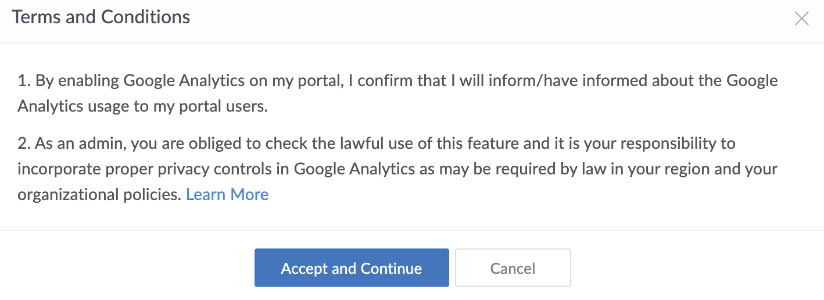The image size is (824, 300).
Task: Click the second numbered term paragraph
Action: coord(397,169)
